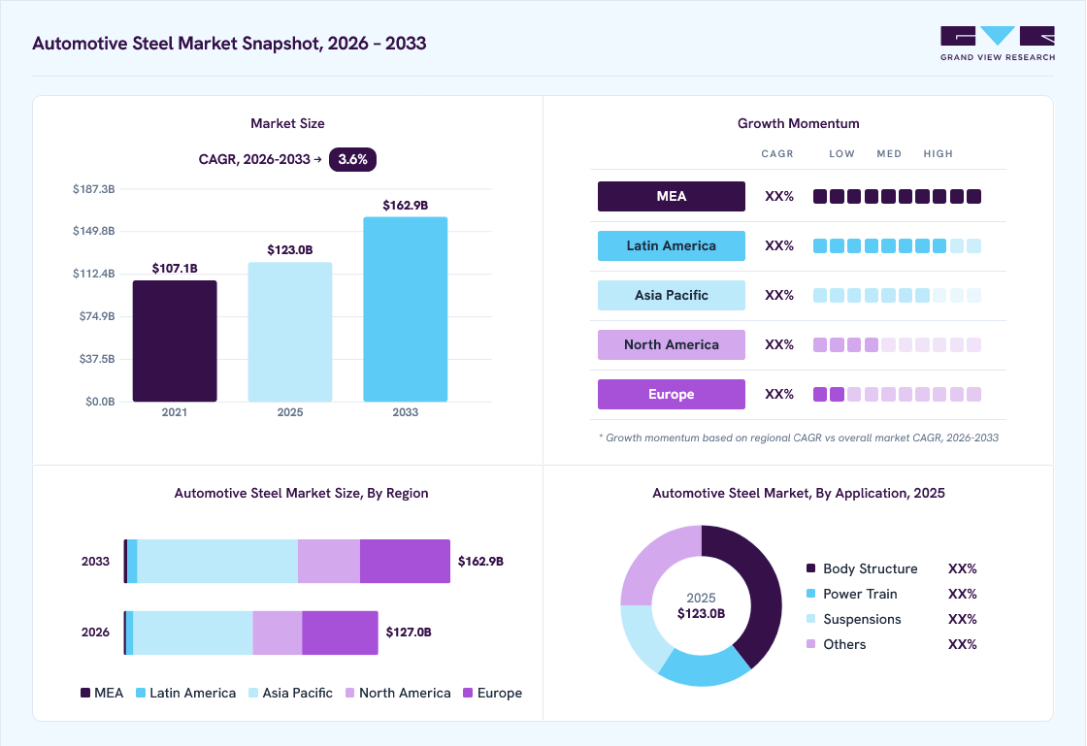Click the North America segment of the 2033 stacked bar

(329, 561)
